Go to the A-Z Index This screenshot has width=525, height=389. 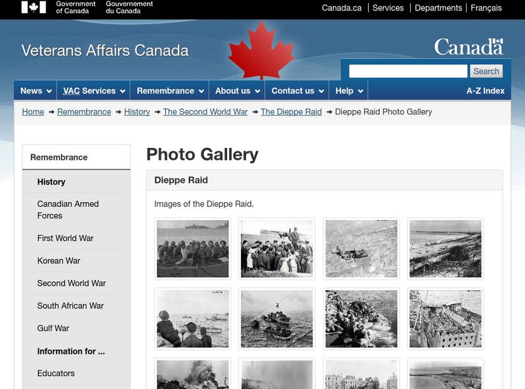coord(485,91)
